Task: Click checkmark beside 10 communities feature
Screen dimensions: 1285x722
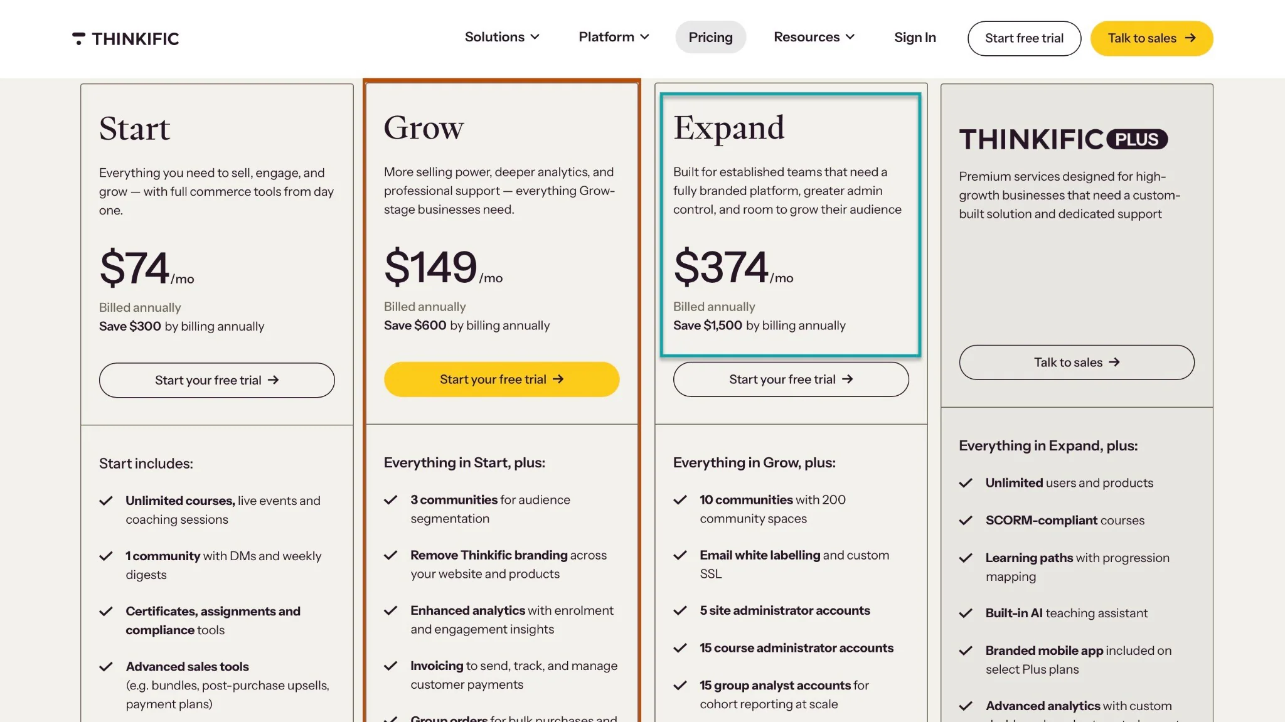Action: pyautogui.click(x=680, y=500)
